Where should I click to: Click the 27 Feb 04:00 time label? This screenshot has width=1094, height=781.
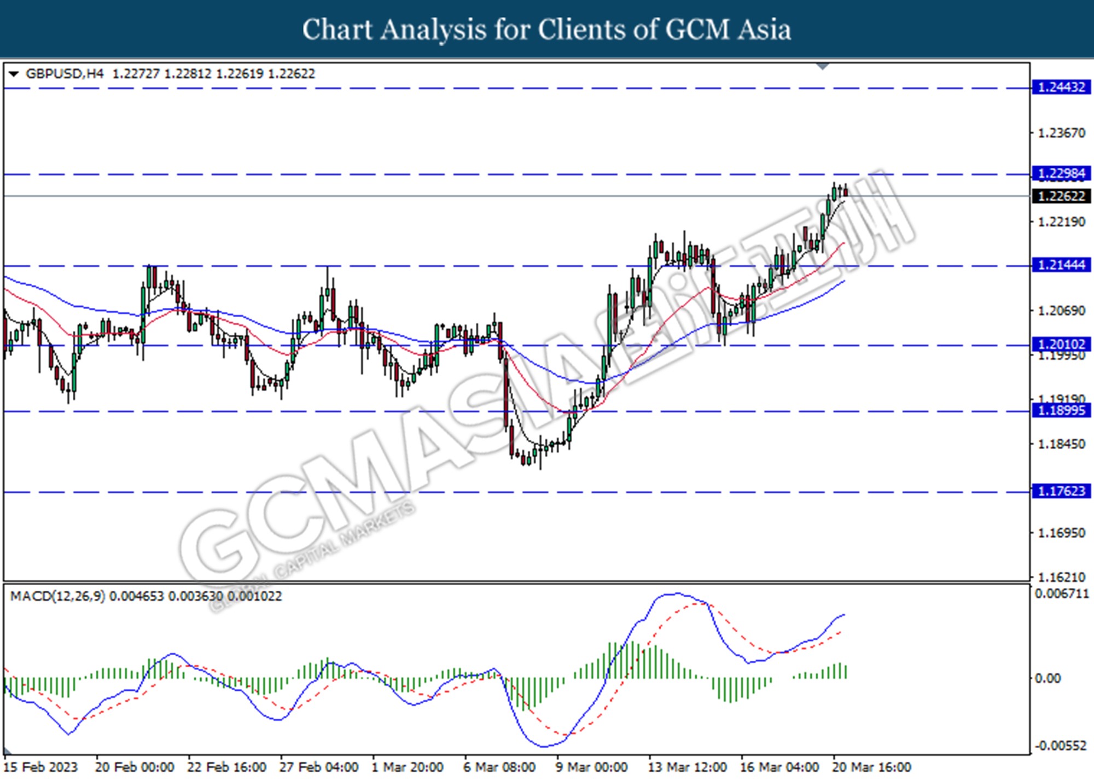pyautogui.click(x=319, y=767)
